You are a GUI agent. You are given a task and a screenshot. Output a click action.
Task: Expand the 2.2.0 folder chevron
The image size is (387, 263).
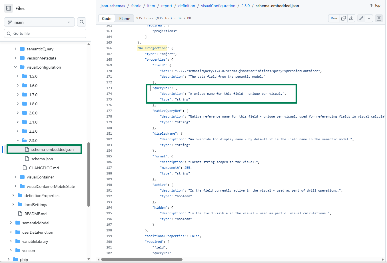click(18, 131)
